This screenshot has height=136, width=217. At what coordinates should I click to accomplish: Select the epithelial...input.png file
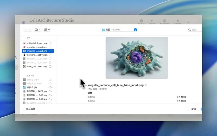[38, 43]
